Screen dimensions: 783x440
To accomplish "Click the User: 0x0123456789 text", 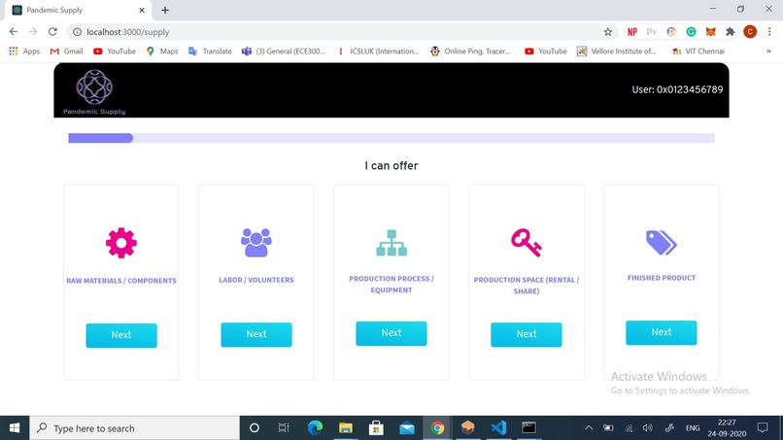I will point(677,90).
